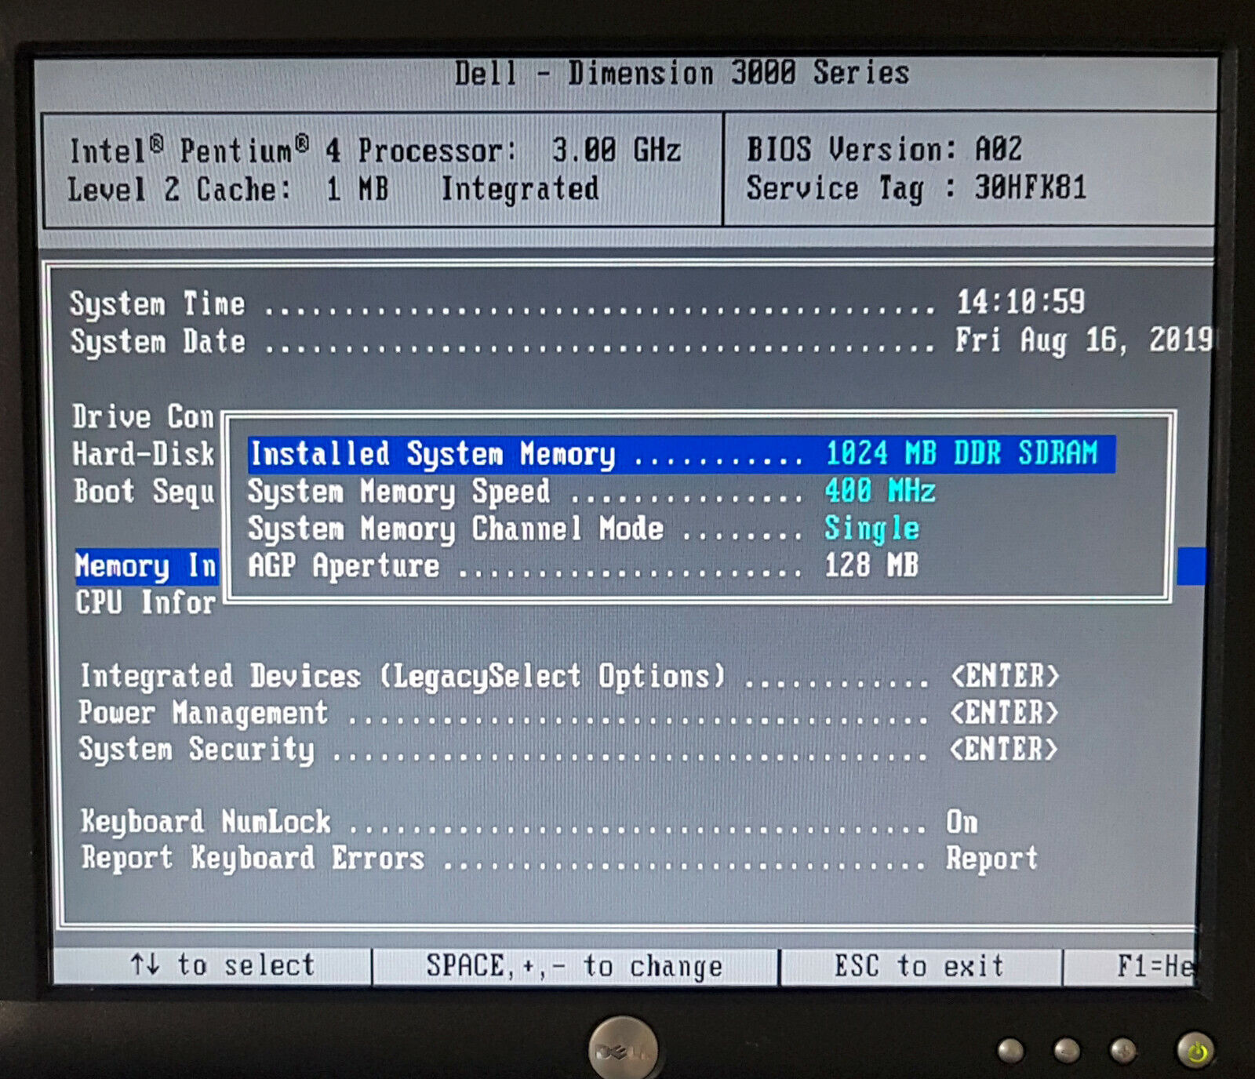
Task: Click the 400 MHz memory speed value
Action: pos(880,491)
